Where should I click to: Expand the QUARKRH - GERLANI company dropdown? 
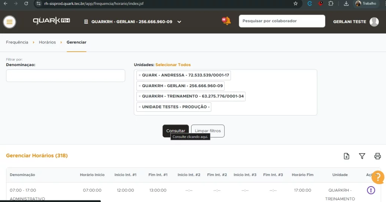[x=179, y=22]
